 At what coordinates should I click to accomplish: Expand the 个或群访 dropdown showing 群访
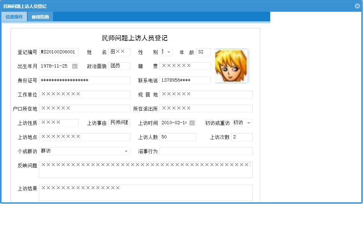(126, 151)
